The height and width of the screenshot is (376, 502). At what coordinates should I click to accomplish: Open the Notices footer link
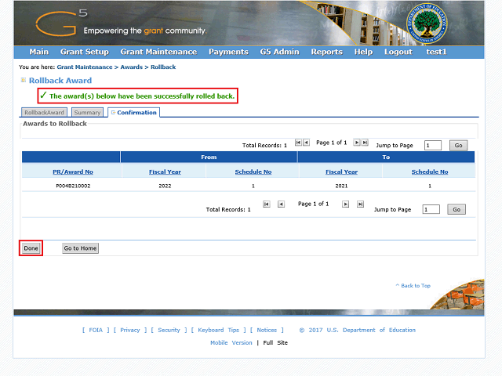[267, 330]
